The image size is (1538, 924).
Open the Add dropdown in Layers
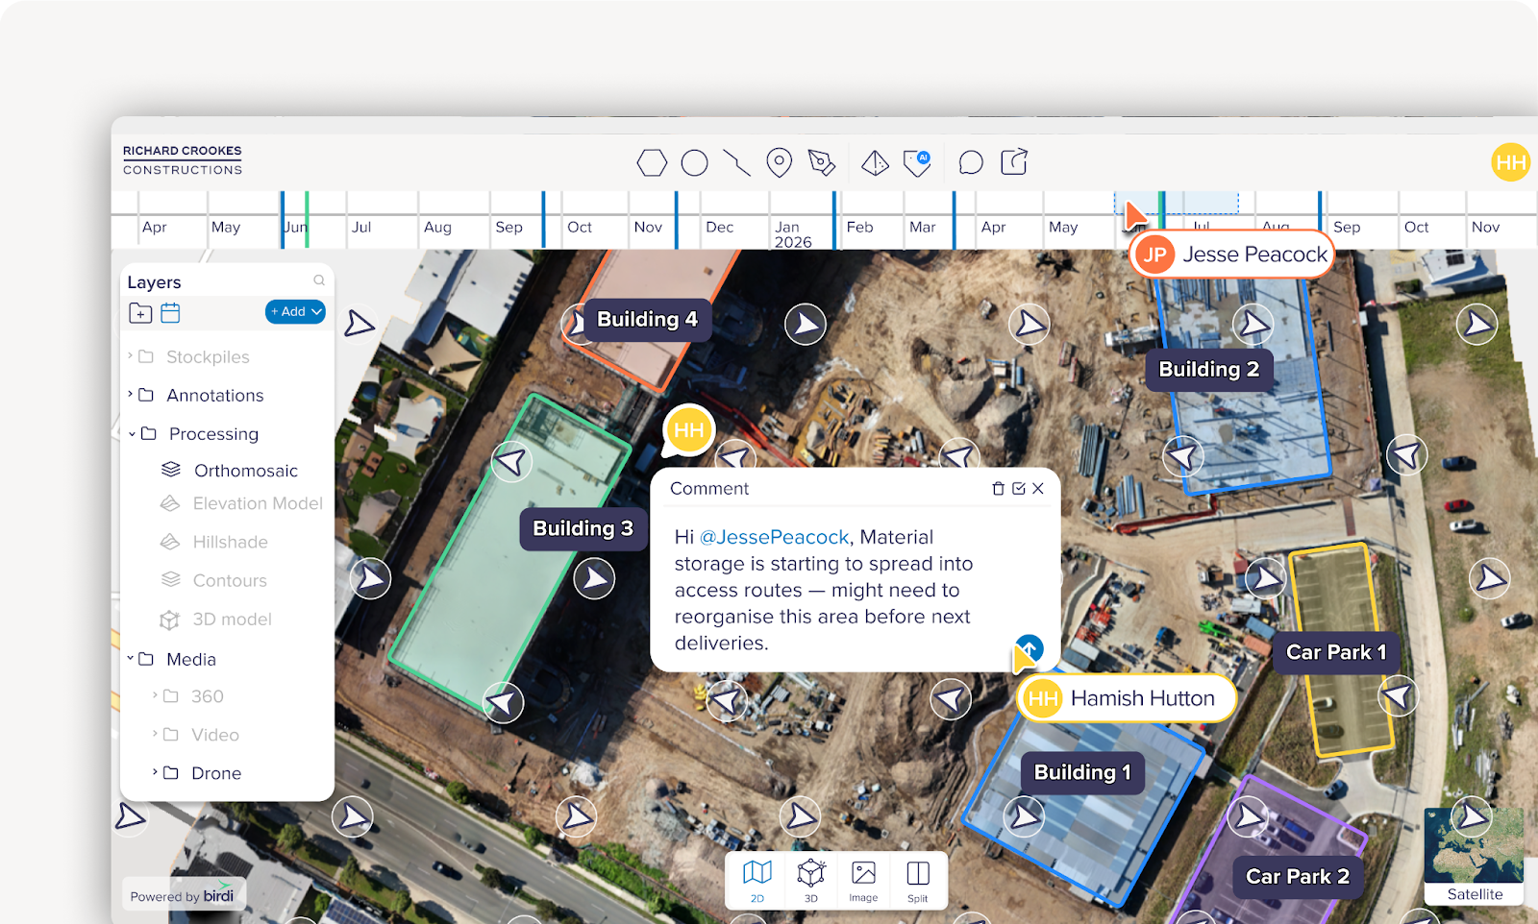(x=295, y=312)
